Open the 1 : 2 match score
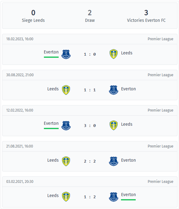This screenshot has height=209, width=179. click(x=90, y=197)
